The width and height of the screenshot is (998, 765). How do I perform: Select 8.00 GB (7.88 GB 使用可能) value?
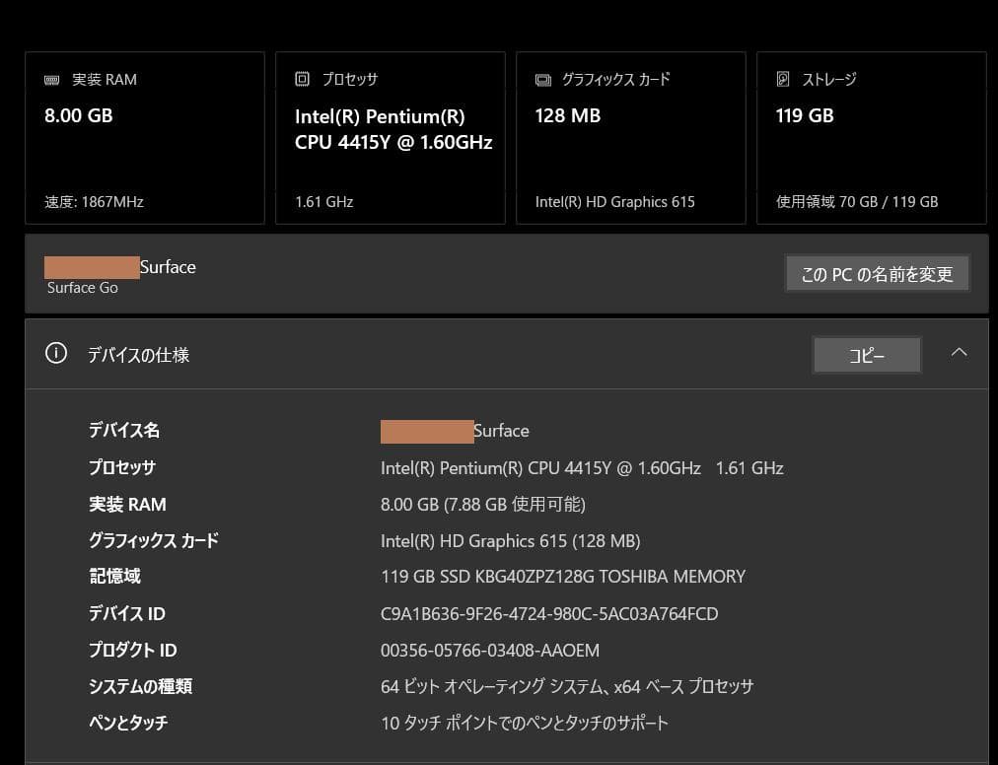pos(483,505)
